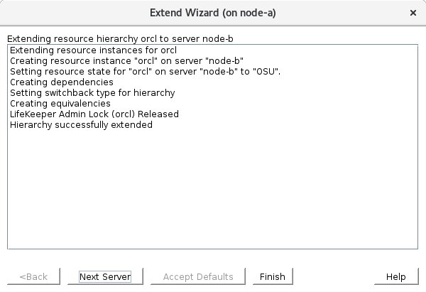Click the Next Server button
426x292 pixels.
click(110, 276)
